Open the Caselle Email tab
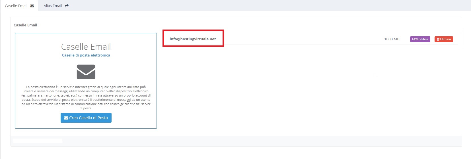Viewport: 471px width, 159px height. coord(19,6)
